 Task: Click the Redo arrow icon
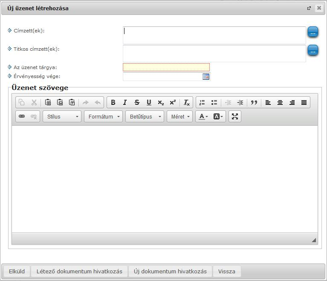pos(86,102)
